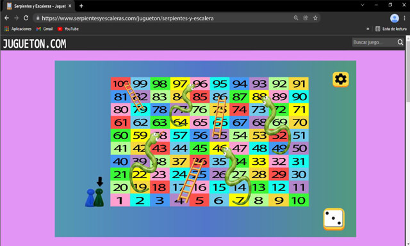
Task: Share this page via address bar icon
Action: [x=306, y=18]
